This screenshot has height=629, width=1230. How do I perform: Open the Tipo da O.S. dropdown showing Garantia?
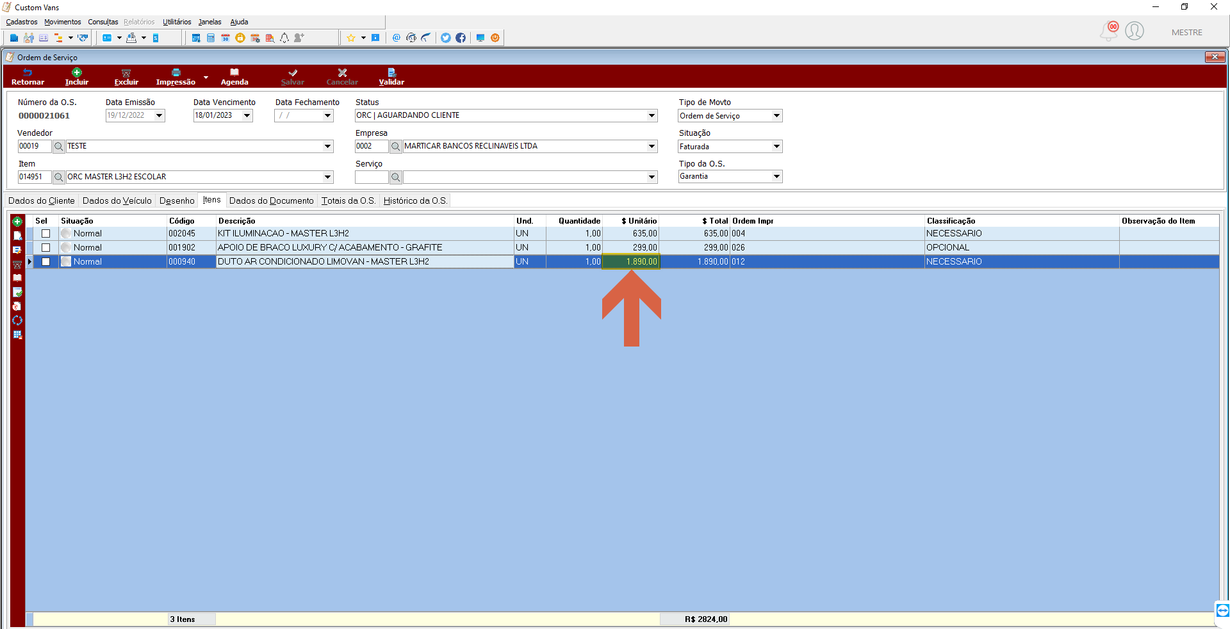[776, 176]
